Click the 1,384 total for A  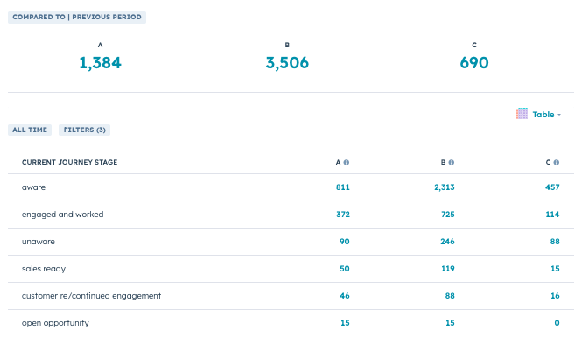(x=101, y=63)
